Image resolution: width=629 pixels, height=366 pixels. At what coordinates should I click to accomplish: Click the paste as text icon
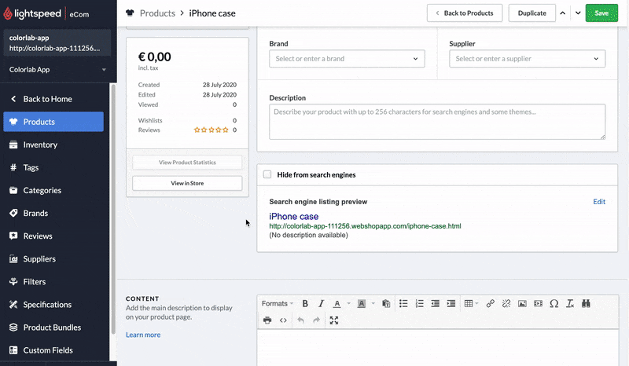(386, 303)
